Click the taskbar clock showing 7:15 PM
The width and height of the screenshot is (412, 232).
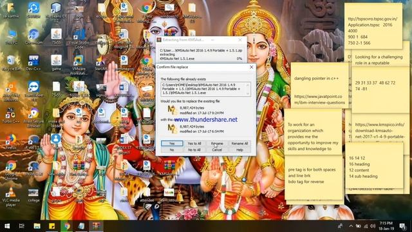point(386,226)
